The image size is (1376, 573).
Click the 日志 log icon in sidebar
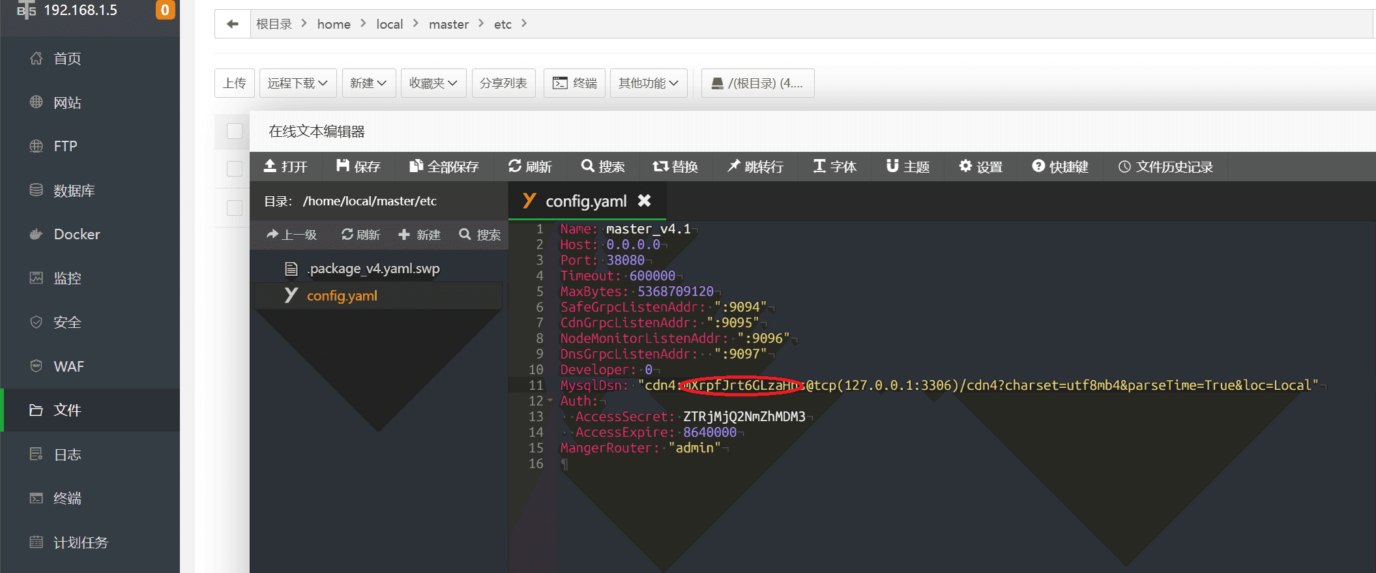pos(37,454)
